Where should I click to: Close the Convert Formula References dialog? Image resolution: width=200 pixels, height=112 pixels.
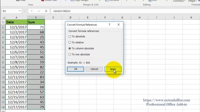(118, 25)
